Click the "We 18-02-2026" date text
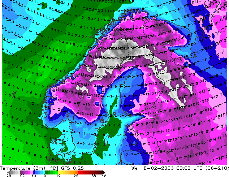 coord(152,168)
